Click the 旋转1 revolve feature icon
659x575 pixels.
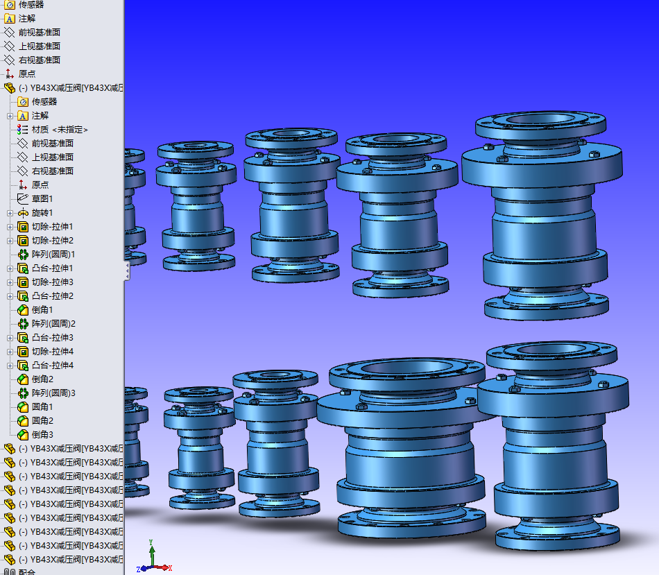point(23,213)
